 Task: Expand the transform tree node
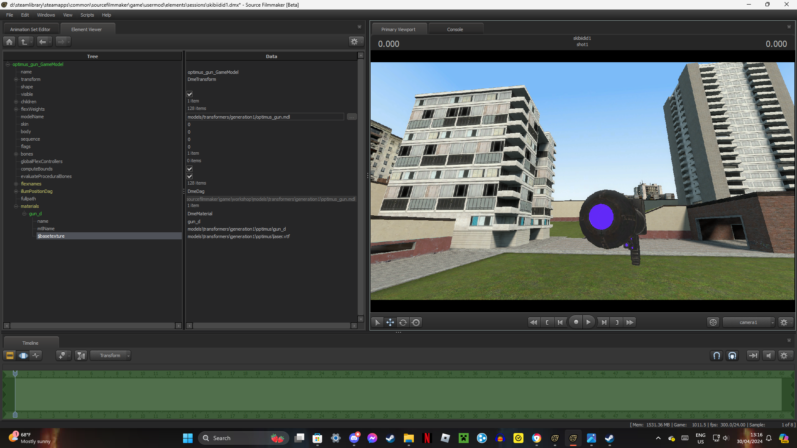point(16,79)
